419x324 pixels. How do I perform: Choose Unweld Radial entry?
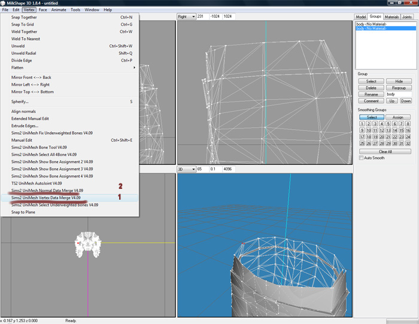[x=69, y=53]
